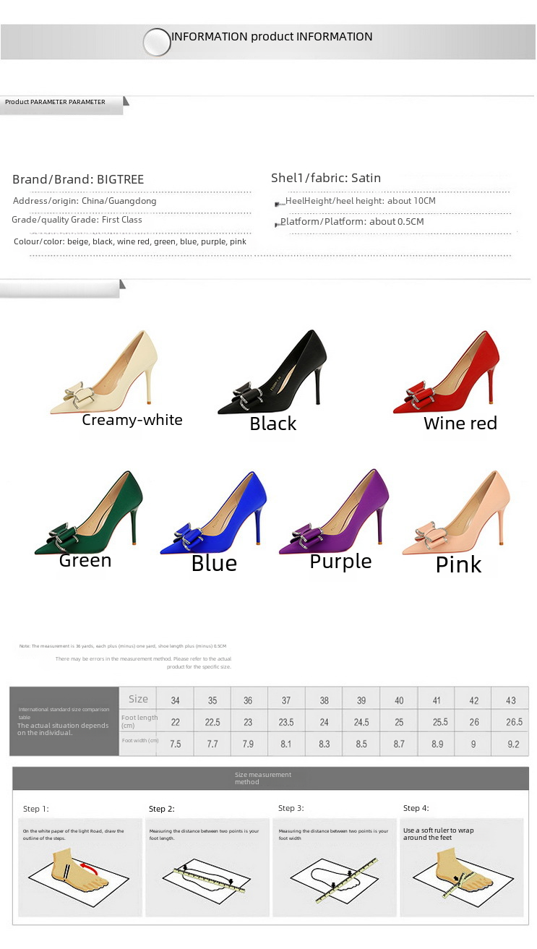The width and height of the screenshot is (537, 949).
Task: Click the Purple high heel shoe
Action: click(334, 513)
